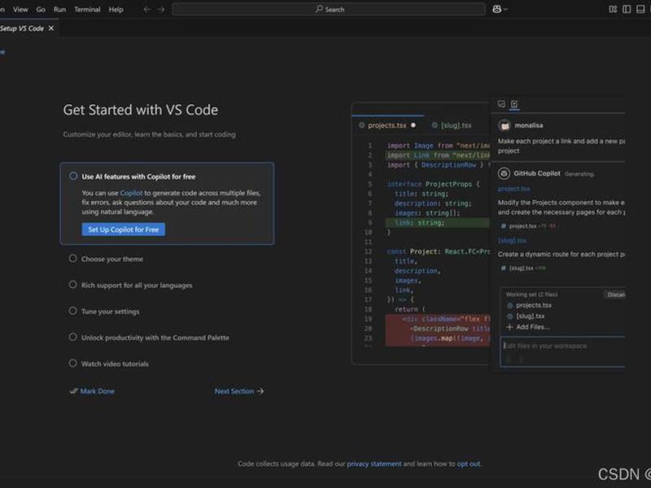Go to Next Section

[x=239, y=391]
